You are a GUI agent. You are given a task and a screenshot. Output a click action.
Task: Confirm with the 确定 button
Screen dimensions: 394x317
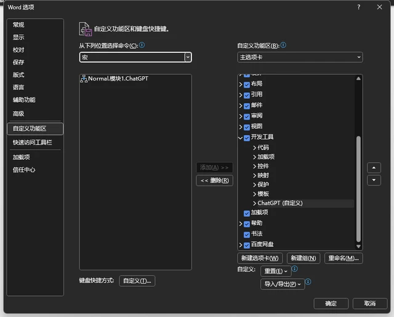[x=331, y=303]
